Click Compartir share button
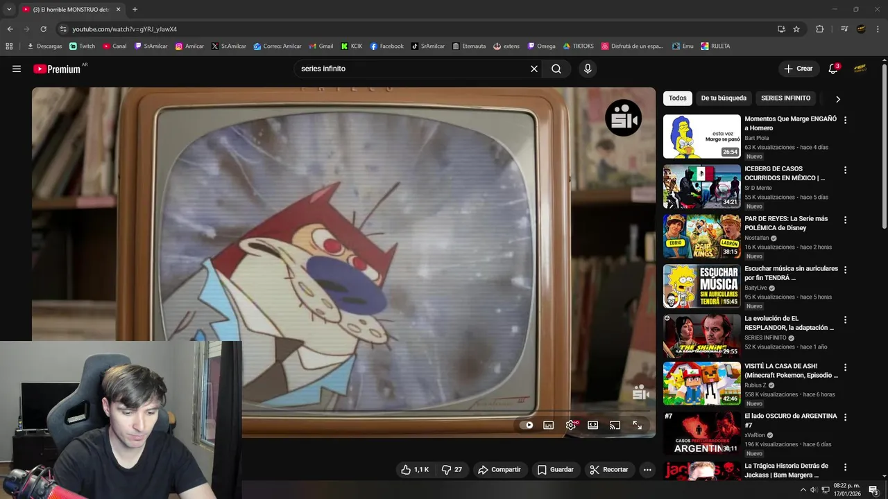 pos(499,469)
